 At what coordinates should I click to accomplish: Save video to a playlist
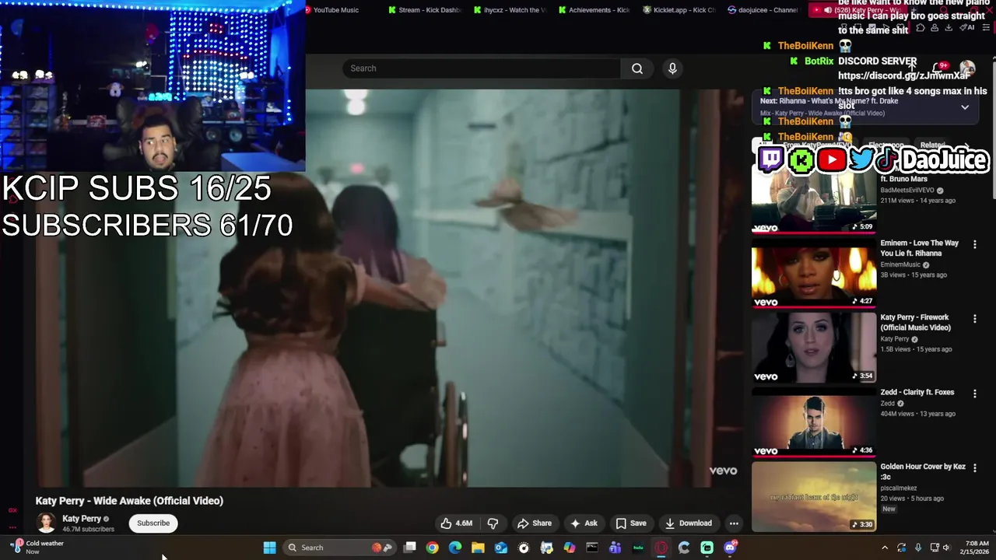pos(631,523)
